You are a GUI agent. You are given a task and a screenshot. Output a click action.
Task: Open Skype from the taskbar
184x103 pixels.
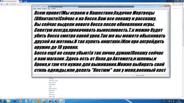(32, 101)
